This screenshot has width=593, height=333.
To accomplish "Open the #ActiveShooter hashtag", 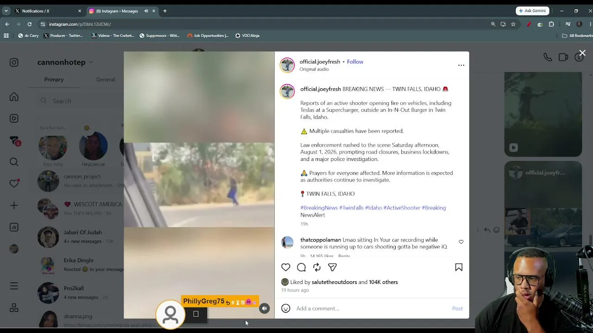I will (402, 208).
